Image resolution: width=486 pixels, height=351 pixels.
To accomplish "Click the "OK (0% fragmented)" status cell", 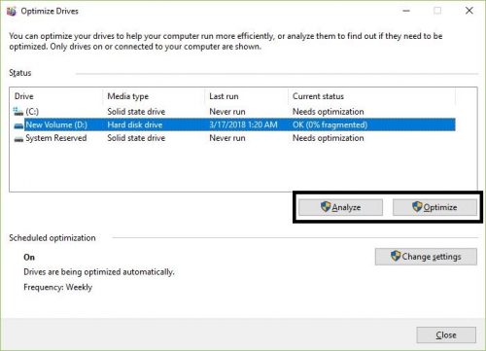I will point(330,125).
